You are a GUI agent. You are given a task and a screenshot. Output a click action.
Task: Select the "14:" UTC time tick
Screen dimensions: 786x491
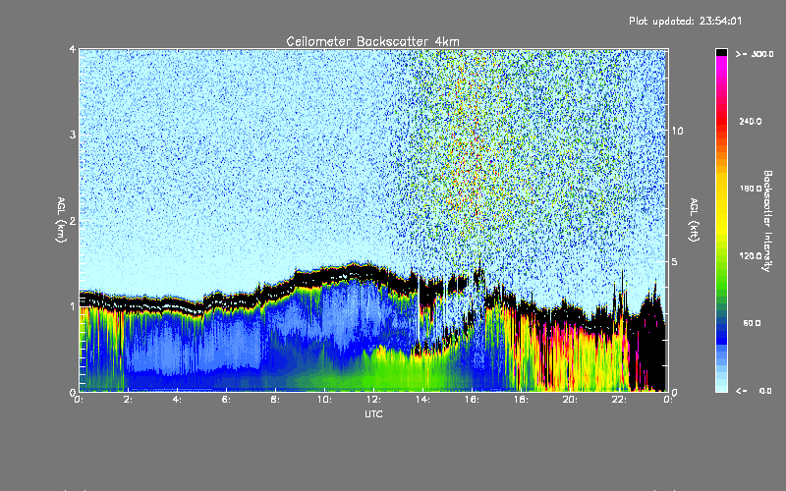tap(422, 400)
